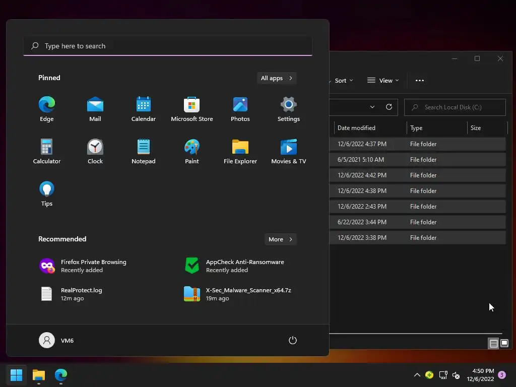Select row dated 12/6/2022 3:38 PM
The image size is (516, 387).
(x=417, y=238)
